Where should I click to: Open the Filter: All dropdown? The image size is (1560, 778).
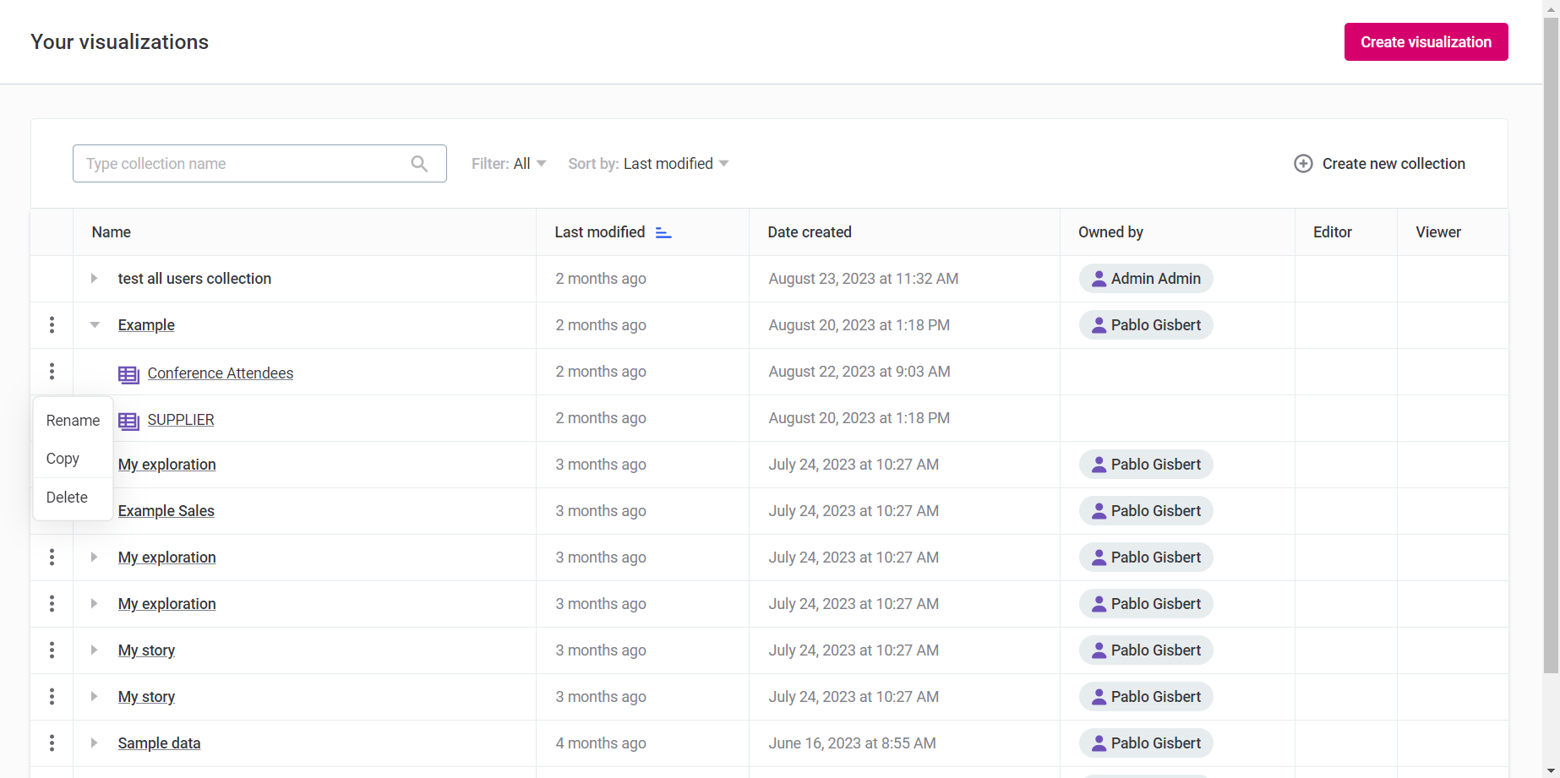pyautogui.click(x=509, y=164)
